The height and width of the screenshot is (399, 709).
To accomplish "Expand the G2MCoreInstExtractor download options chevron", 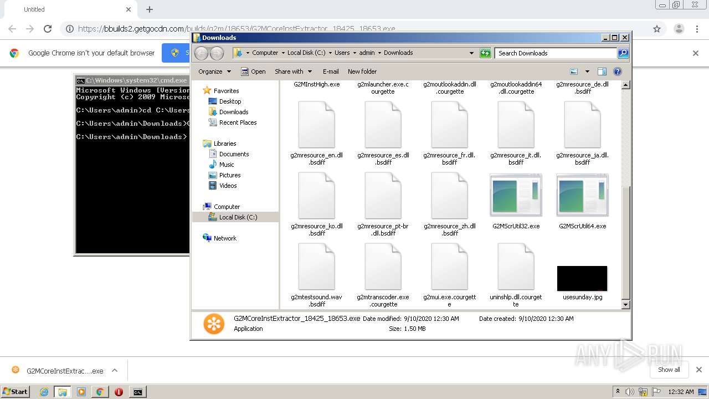I will click(x=115, y=371).
